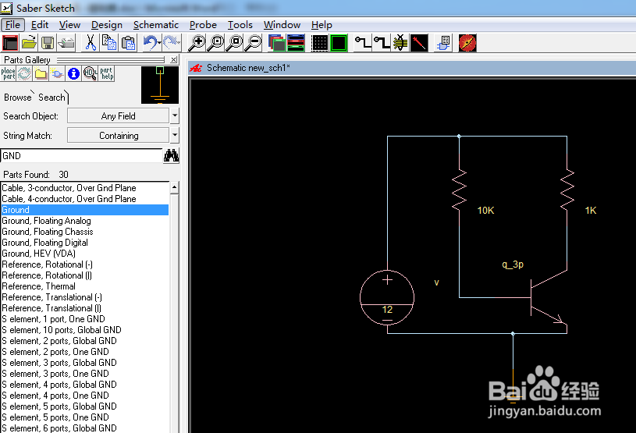Run search with the binoculars button
This screenshot has height=433, width=636.
171,156
